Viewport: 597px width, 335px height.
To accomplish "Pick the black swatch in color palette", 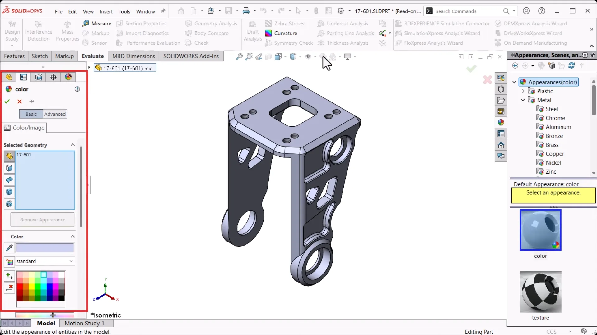I will click(62, 298).
